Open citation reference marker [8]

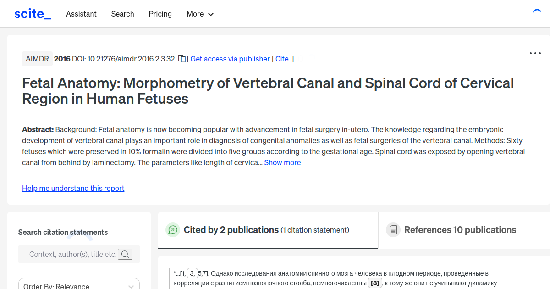(x=375, y=283)
